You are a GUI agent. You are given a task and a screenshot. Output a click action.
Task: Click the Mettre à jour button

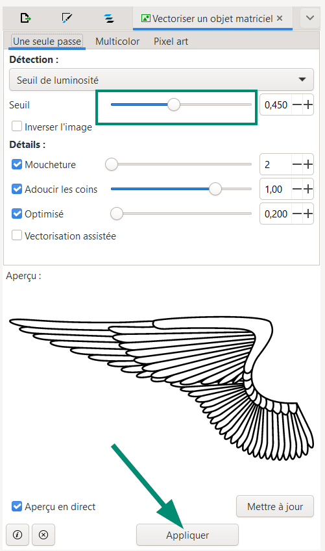[275, 506]
